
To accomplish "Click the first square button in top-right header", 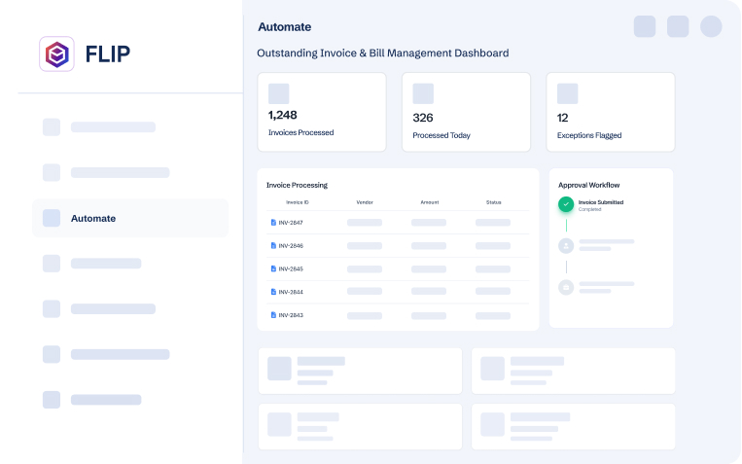I will point(645,27).
